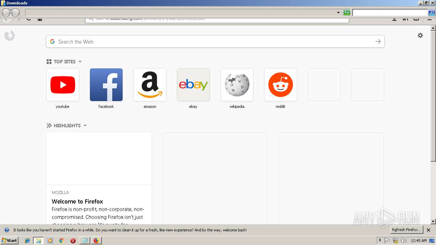Launch Internet Explorer from the taskbar
Image resolution: width=436 pixels, height=245 pixels.
pyautogui.click(x=27, y=241)
